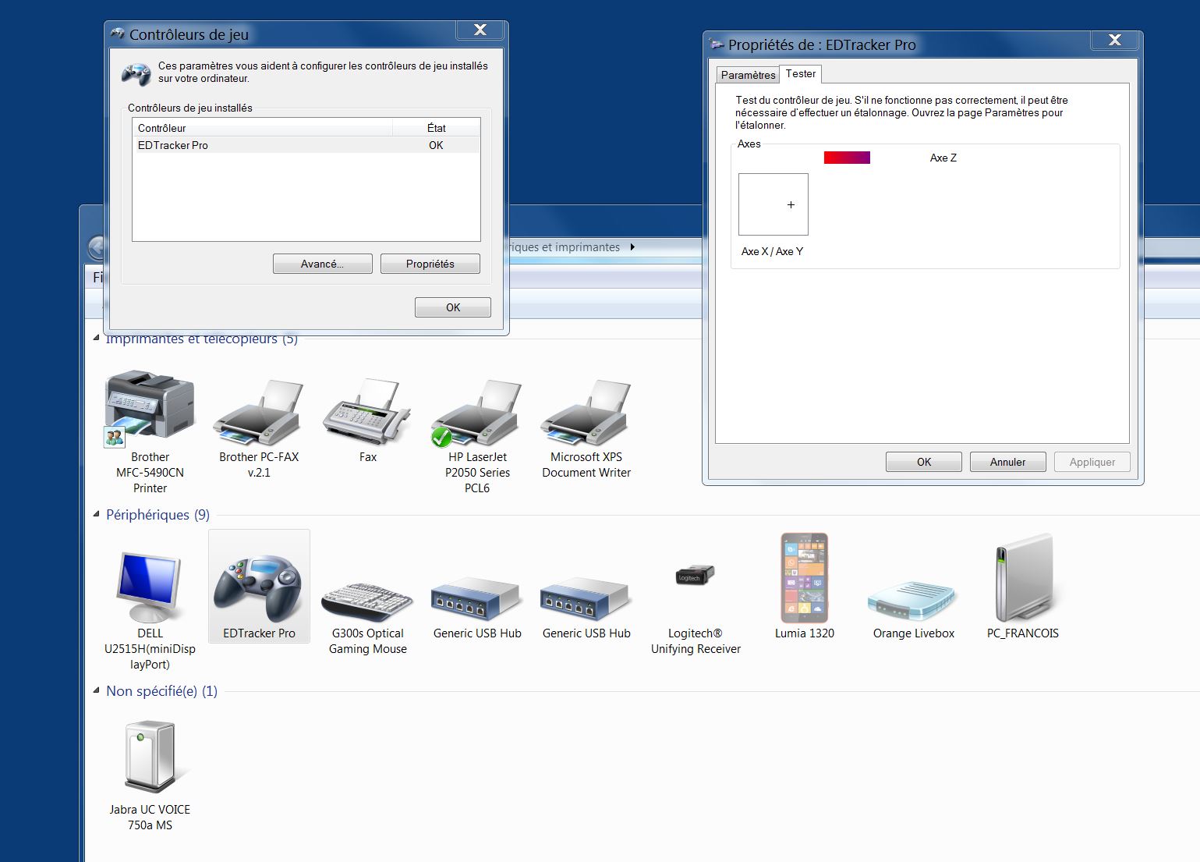Collapse the Périphériques (9) group
This screenshot has height=862, width=1200.
97,514
